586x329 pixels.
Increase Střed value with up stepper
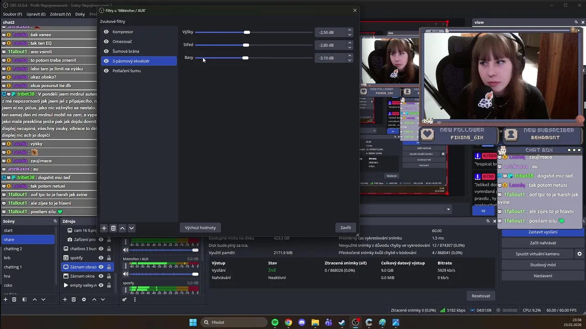coord(350,43)
